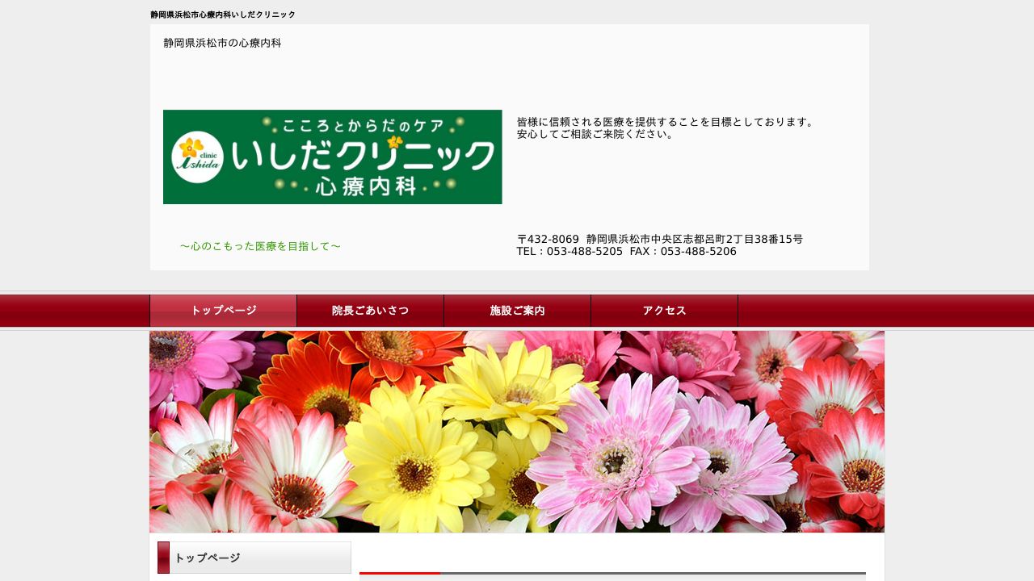Open the アクセス page from the navigation bar
Image resolution: width=1034 pixels, height=581 pixels.
664,310
